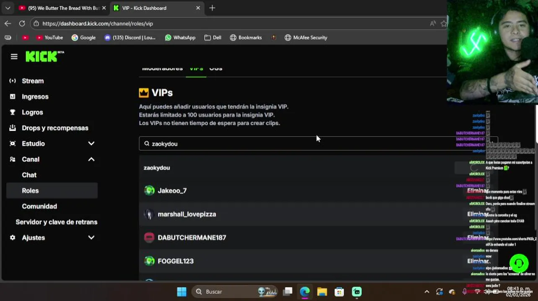The height and width of the screenshot is (301, 538).
Task: Open the McAfee Security bookmark
Action: [306, 38]
